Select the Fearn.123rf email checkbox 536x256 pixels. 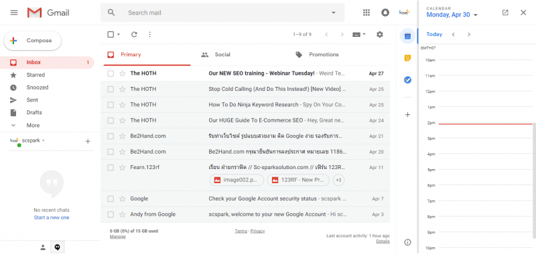click(111, 167)
